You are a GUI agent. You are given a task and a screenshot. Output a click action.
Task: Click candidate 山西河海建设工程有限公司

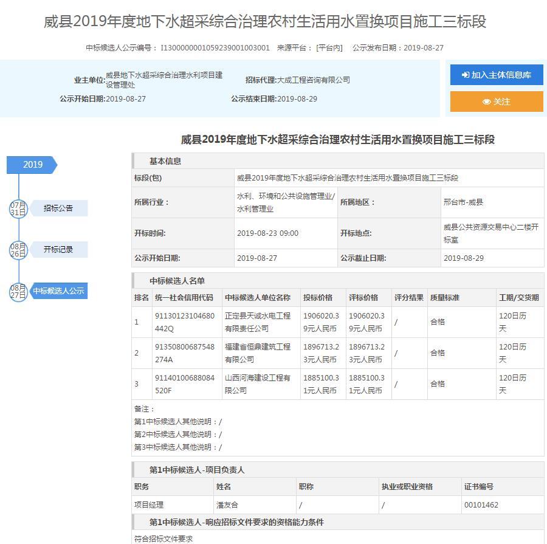point(258,384)
